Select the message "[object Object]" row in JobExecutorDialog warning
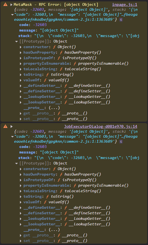148x245 pixels. (x=49, y=152)
